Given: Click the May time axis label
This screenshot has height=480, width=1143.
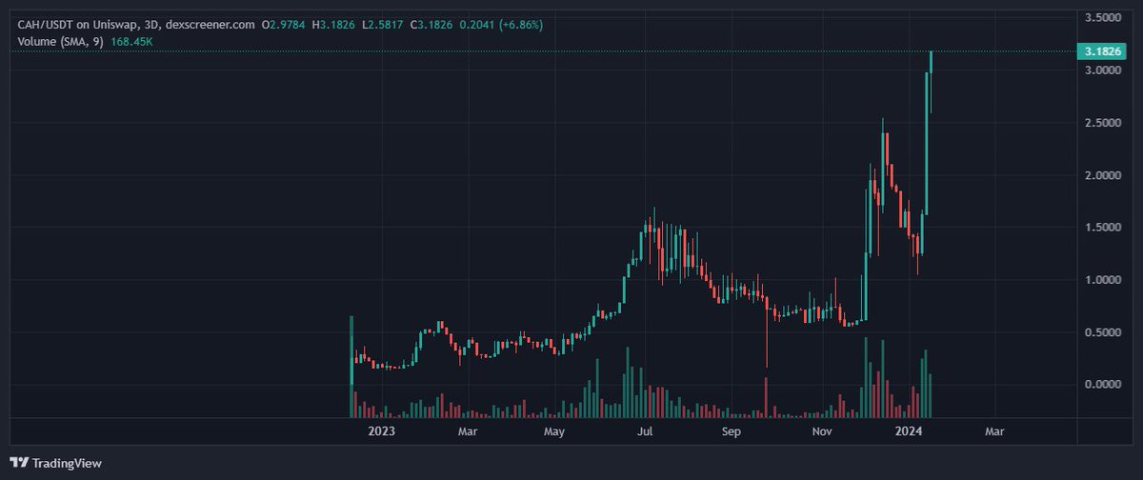Looking at the screenshot, I should click(554, 431).
